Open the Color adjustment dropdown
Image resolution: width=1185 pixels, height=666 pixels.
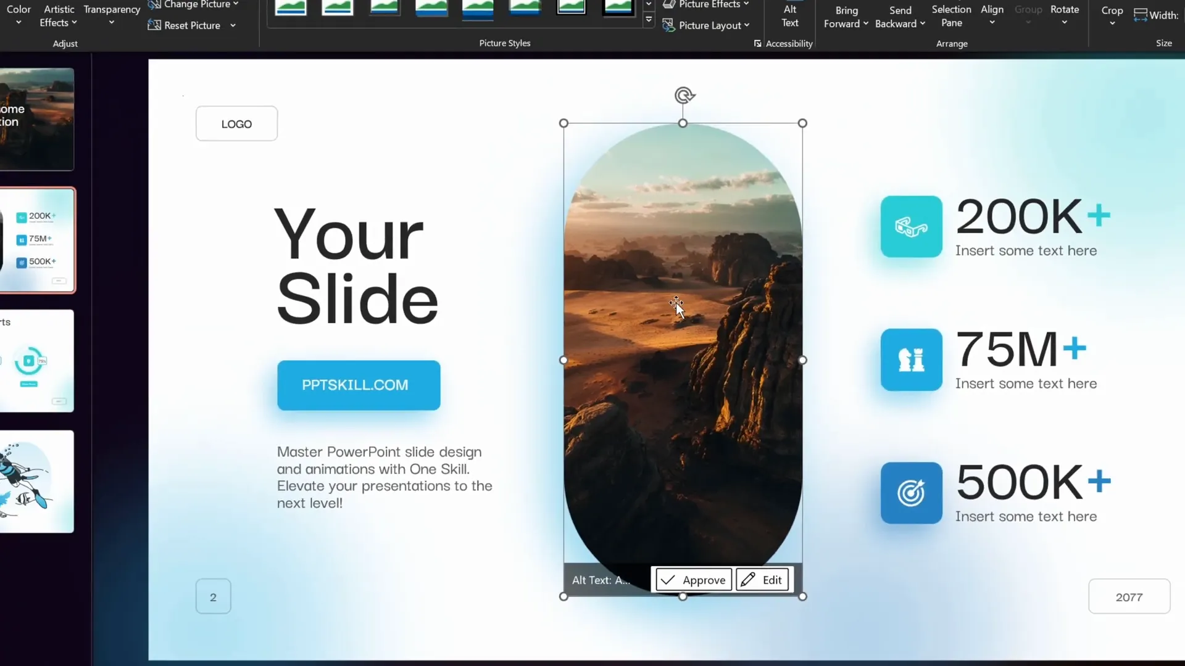(x=19, y=15)
